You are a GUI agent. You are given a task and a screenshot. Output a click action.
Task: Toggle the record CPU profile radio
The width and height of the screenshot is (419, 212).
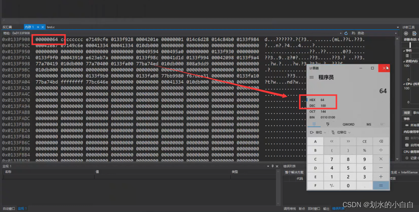(x=407, y=158)
